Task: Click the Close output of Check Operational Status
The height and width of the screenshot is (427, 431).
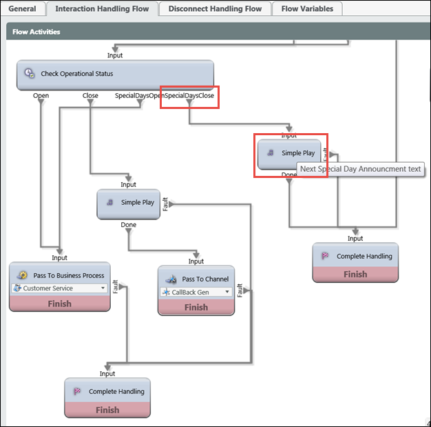Action: pyautogui.click(x=90, y=96)
